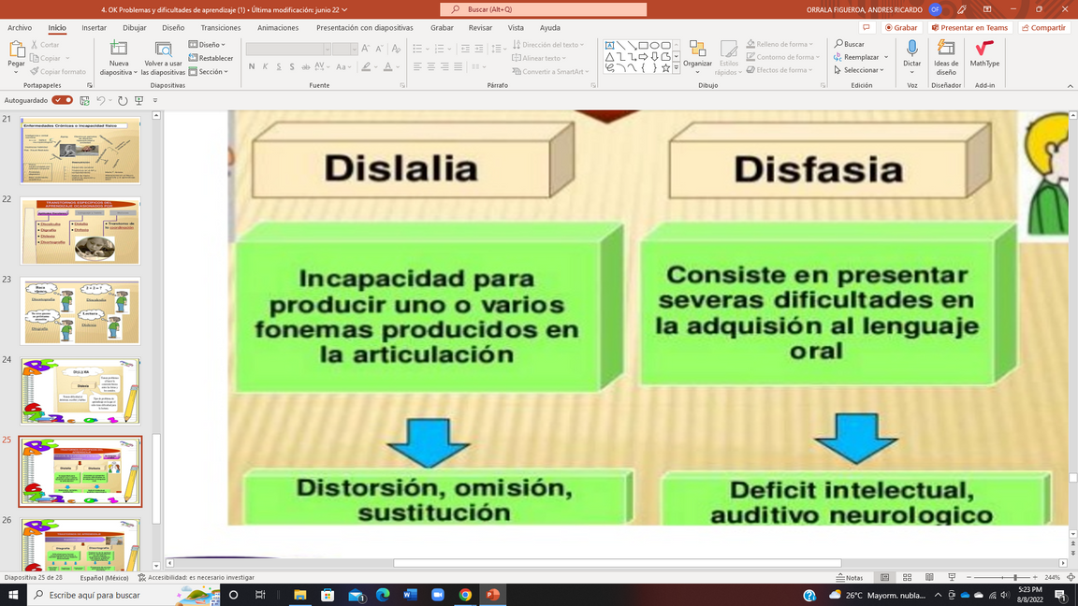Open Zoom from the taskbar

tap(437, 595)
